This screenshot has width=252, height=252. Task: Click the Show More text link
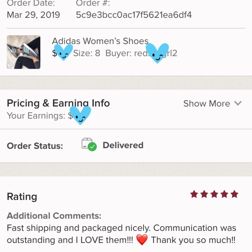207,103
